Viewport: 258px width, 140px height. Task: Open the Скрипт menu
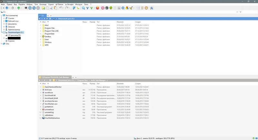(x=51, y=5)
